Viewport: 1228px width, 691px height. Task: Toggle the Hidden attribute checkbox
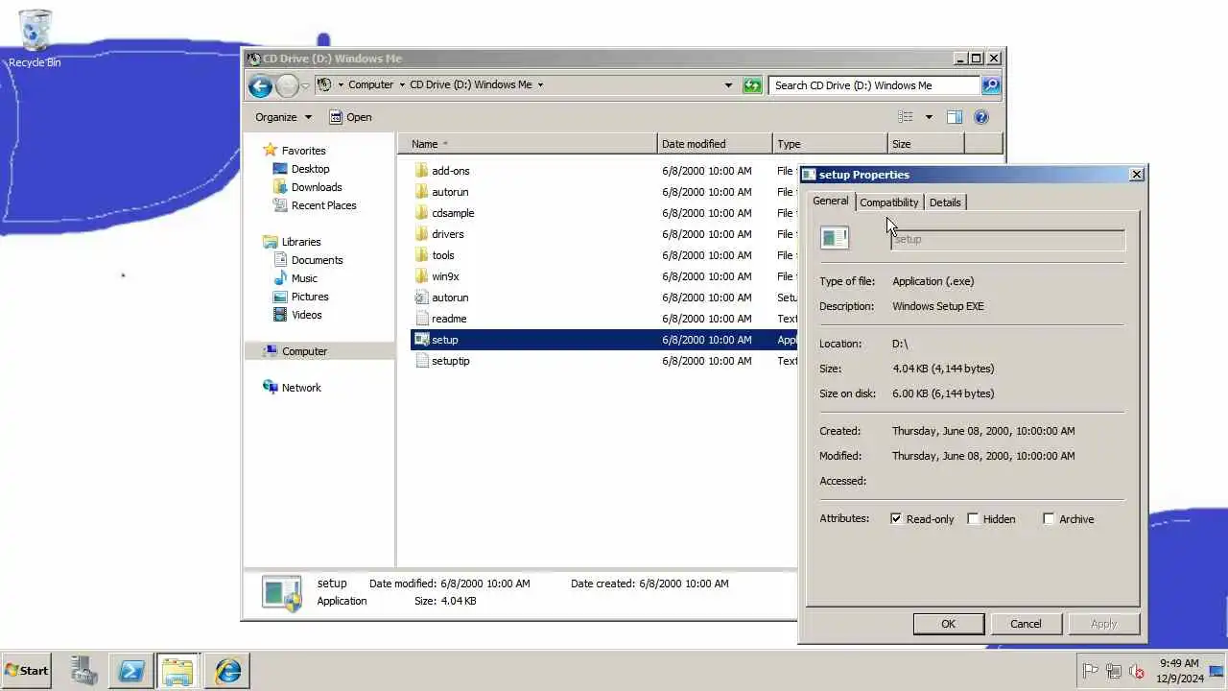pyautogui.click(x=973, y=519)
